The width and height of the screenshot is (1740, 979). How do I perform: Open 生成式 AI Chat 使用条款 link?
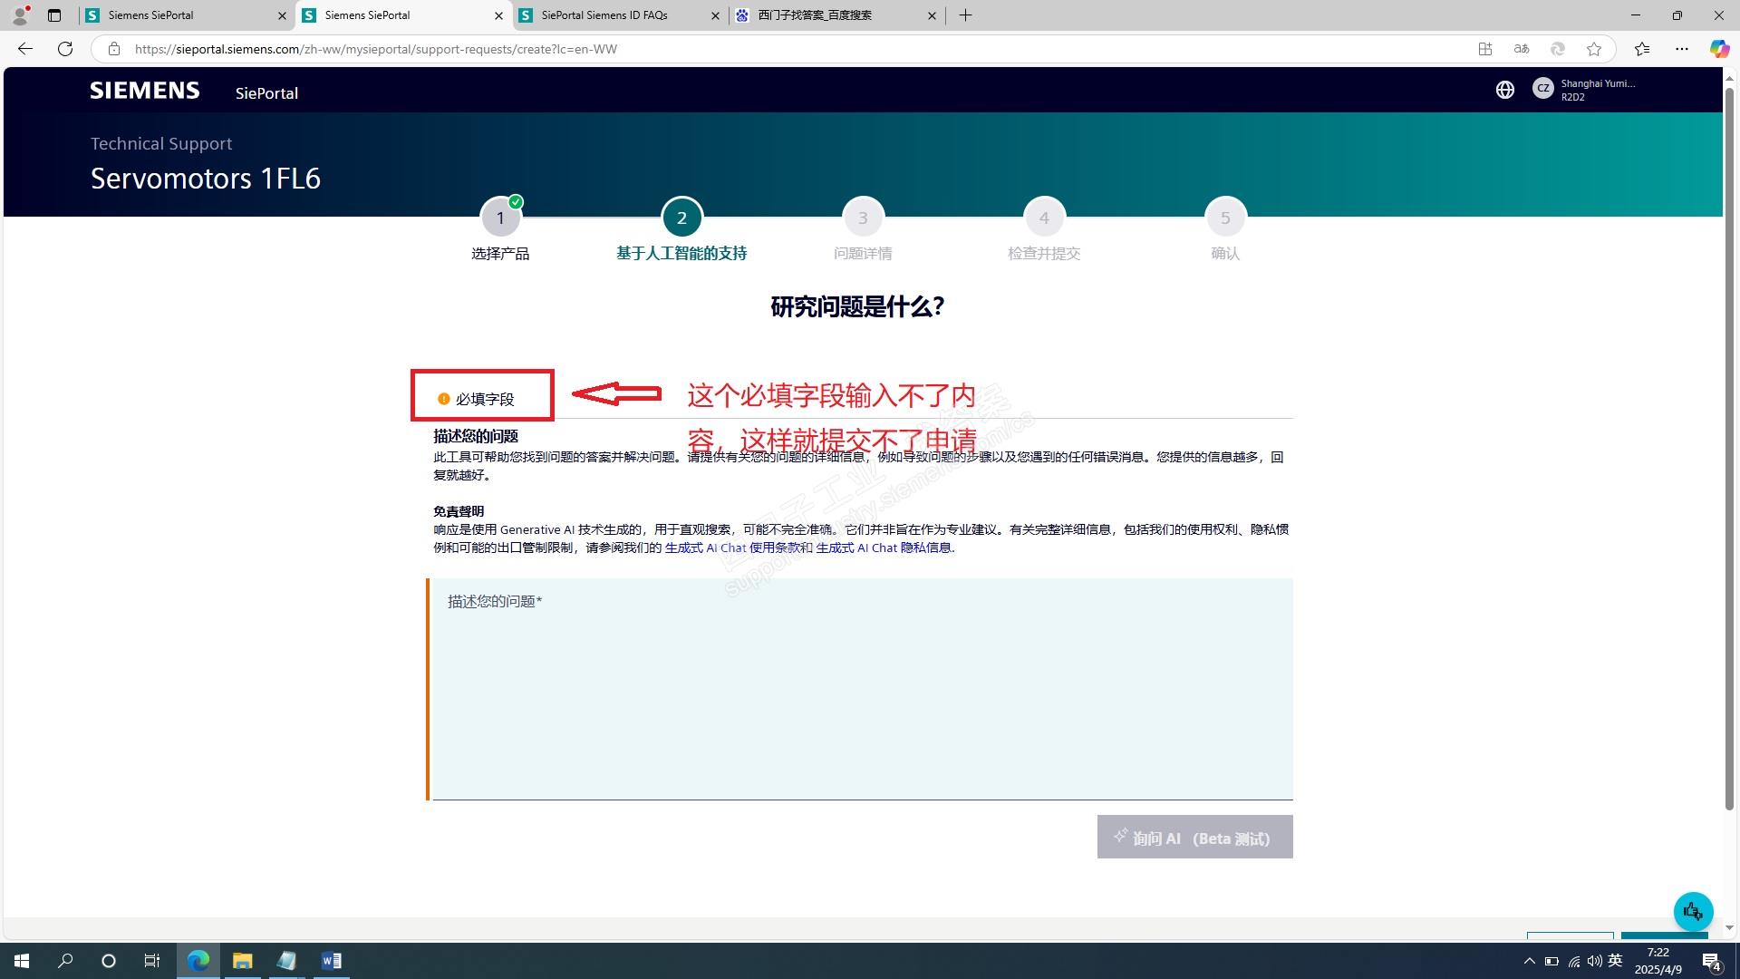click(x=731, y=548)
